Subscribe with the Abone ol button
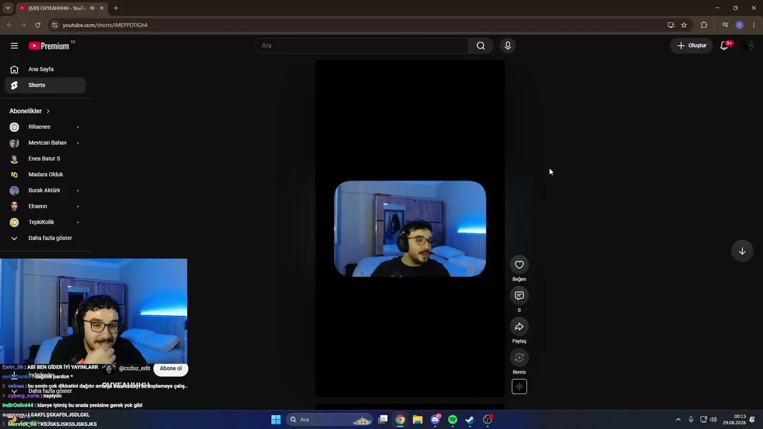Viewport: 763px width, 429px height. 170,369
